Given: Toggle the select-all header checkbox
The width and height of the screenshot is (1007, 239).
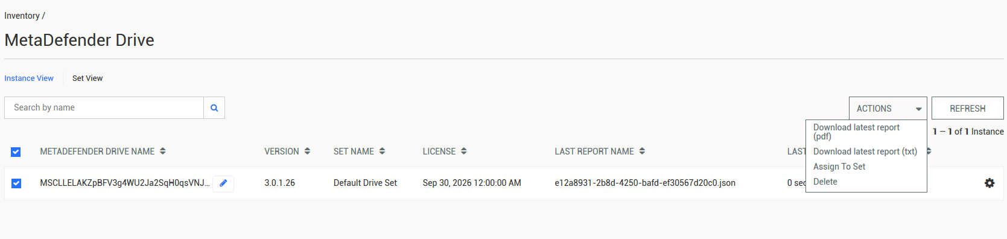Looking at the screenshot, I should (x=16, y=152).
